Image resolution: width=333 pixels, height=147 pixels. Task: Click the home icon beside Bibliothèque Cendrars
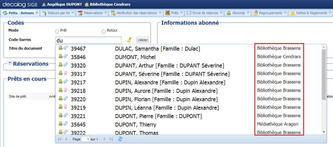(87, 4)
